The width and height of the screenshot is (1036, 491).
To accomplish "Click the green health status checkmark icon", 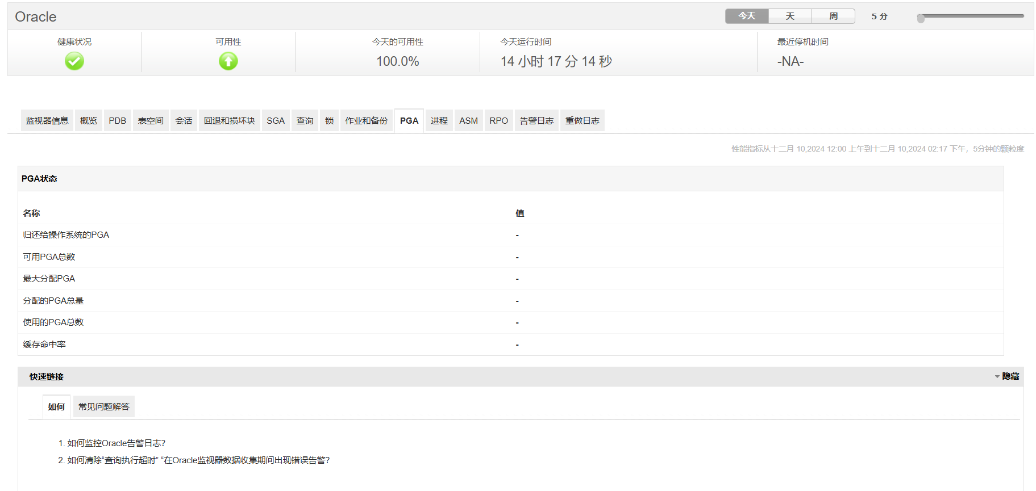I will (74, 61).
